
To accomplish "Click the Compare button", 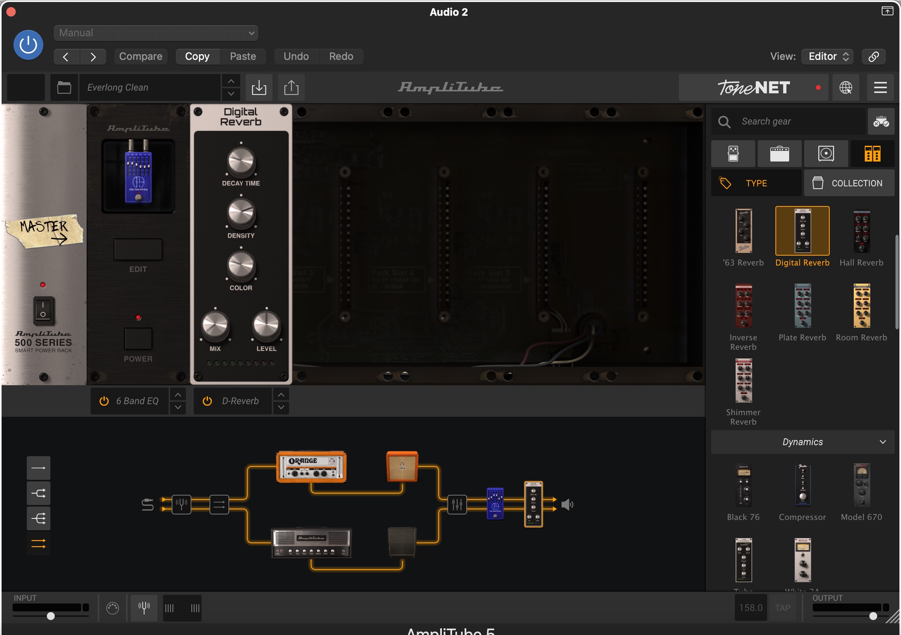I will tap(141, 57).
